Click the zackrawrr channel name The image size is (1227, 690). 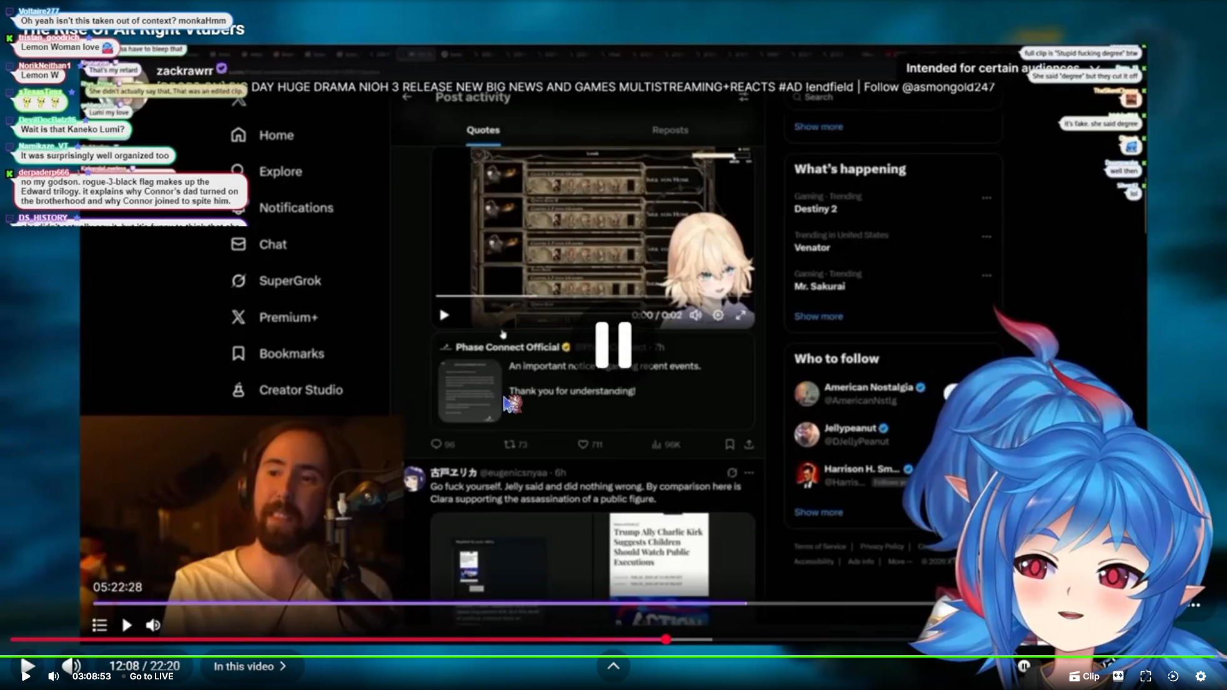coord(184,71)
